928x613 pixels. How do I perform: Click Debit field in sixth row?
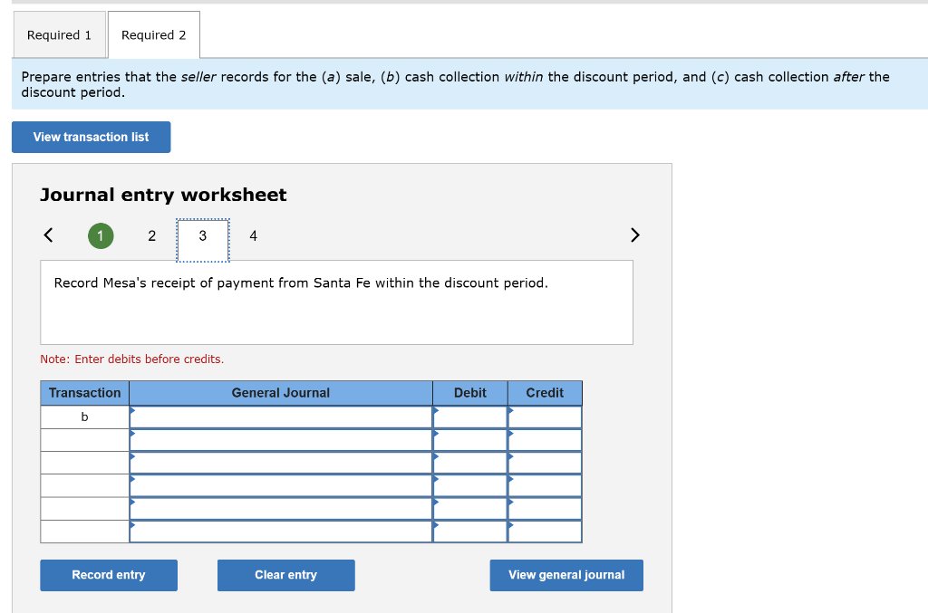[470, 532]
